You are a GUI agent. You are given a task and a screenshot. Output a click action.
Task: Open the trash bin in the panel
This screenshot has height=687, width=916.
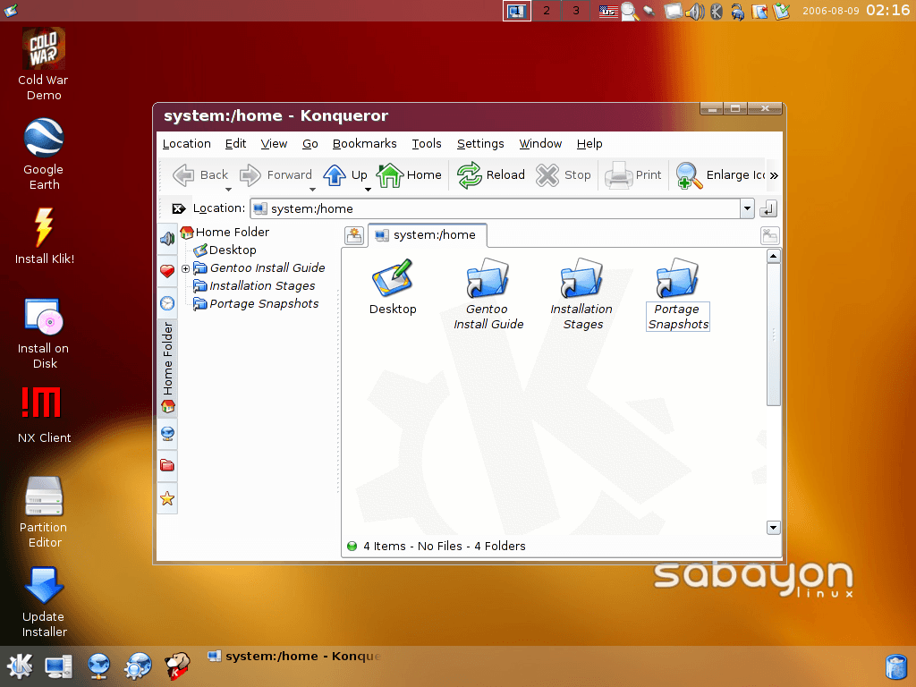[x=895, y=667]
